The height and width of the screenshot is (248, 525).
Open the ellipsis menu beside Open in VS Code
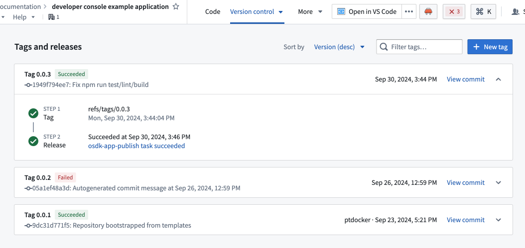pos(409,12)
